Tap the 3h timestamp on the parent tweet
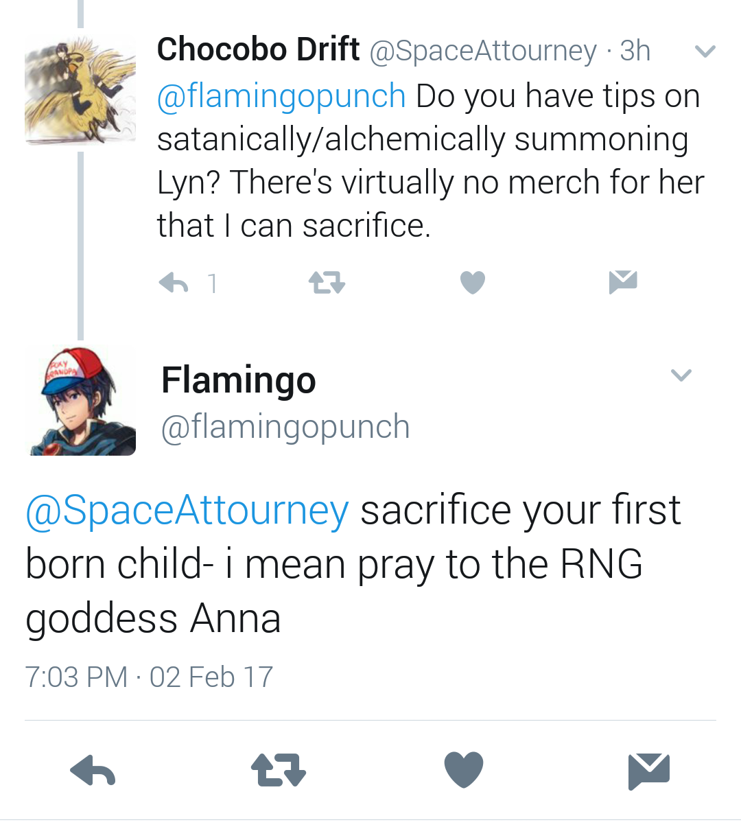Viewport: 741px width, 840px height. [x=635, y=51]
